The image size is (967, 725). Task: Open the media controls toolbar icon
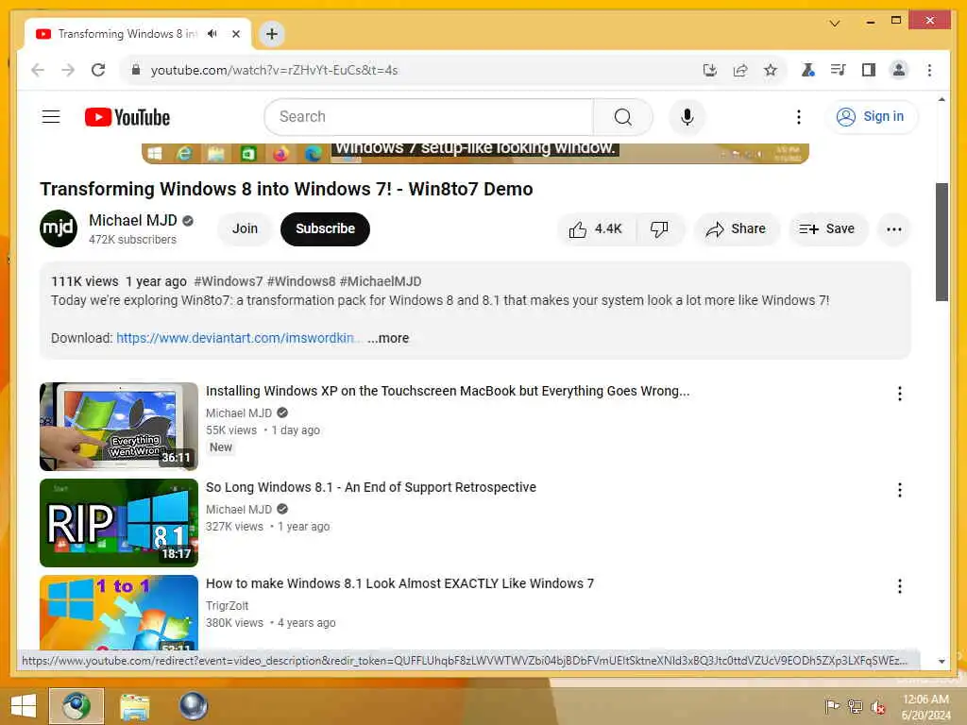point(838,70)
